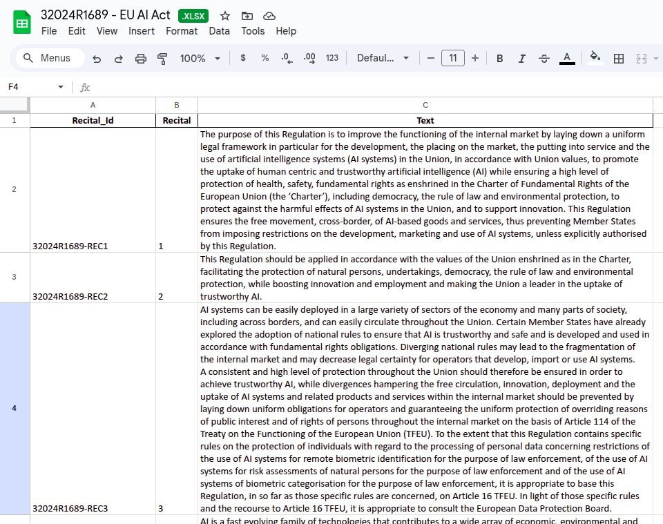
Task: Open the Format menu
Action: (x=182, y=31)
